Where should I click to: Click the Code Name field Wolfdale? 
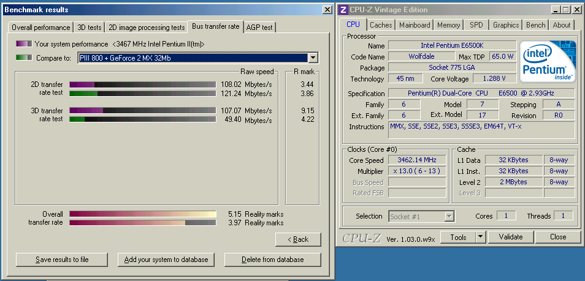pos(421,57)
